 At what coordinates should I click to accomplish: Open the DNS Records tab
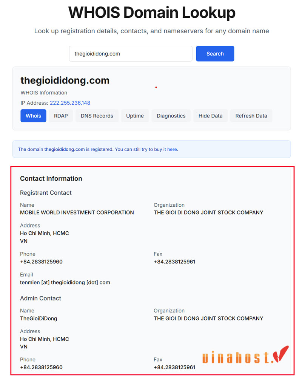click(x=97, y=116)
